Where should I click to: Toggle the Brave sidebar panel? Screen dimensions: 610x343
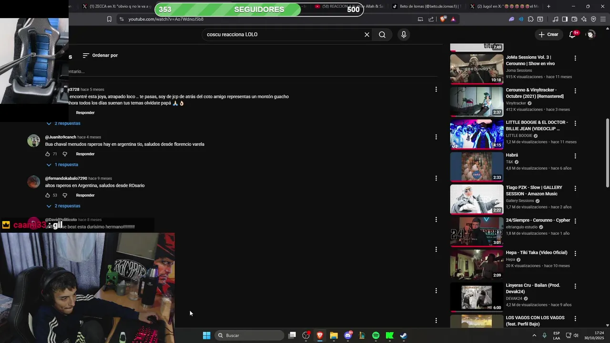(565, 19)
